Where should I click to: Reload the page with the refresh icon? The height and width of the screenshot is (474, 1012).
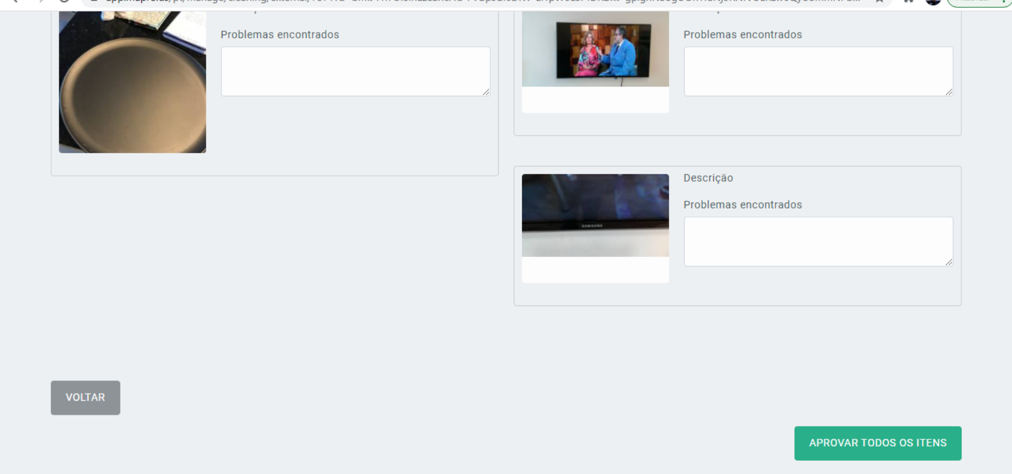pyautogui.click(x=64, y=2)
